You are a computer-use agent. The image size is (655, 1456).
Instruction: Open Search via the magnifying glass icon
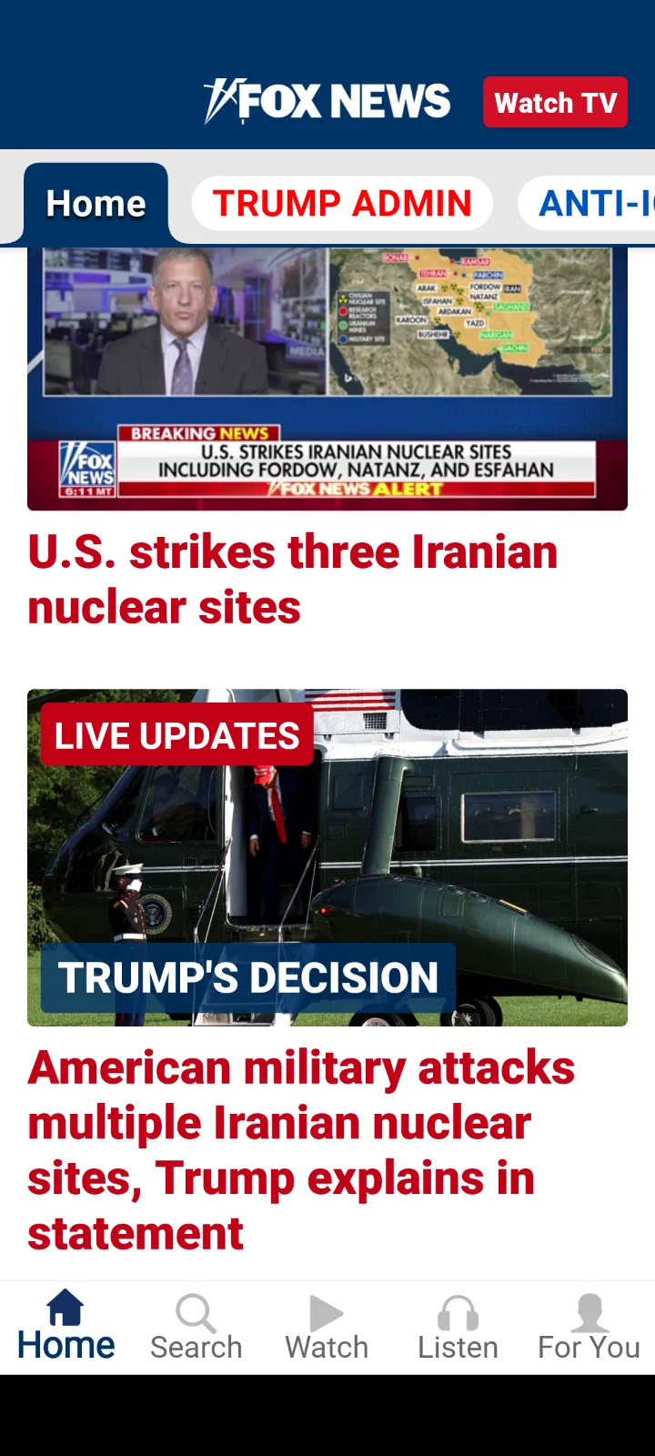point(196,1313)
